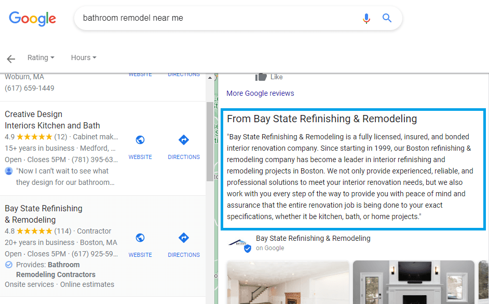The height and width of the screenshot is (304, 489).
Task: Click the verified checkmark next to Provides
Action: click(x=9, y=265)
